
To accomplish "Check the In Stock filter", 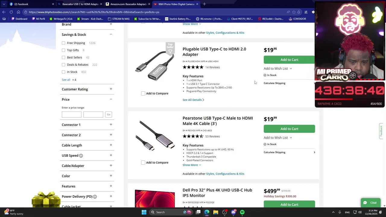I will (x=64, y=72).
